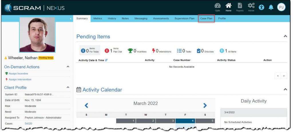Open the Optix dashboard icon

[217, 6]
